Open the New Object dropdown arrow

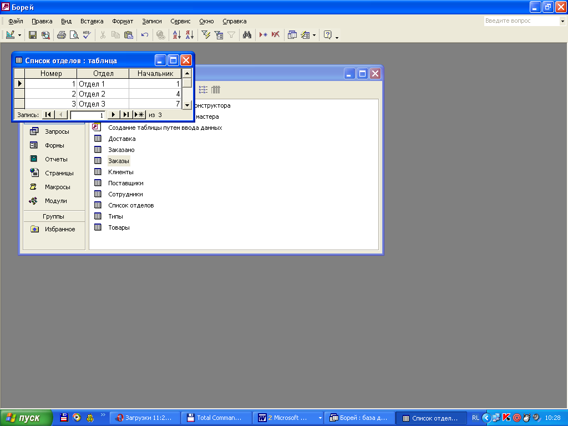(x=314, y=35)
